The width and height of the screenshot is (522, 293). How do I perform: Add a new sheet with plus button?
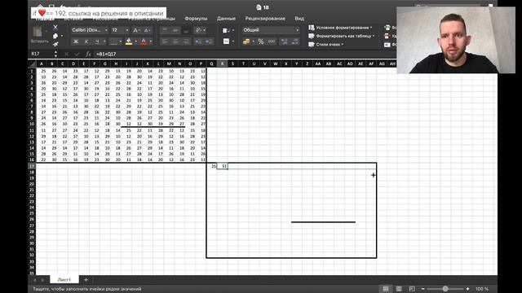[86, 280]
